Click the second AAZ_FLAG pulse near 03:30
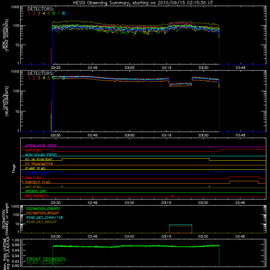This screenshot has height=270, width=270. coord(209,187)
